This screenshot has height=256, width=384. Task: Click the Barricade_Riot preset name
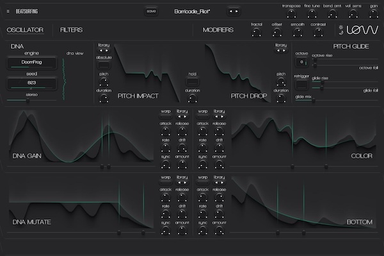pyautogui.click(x=192, y=12)
